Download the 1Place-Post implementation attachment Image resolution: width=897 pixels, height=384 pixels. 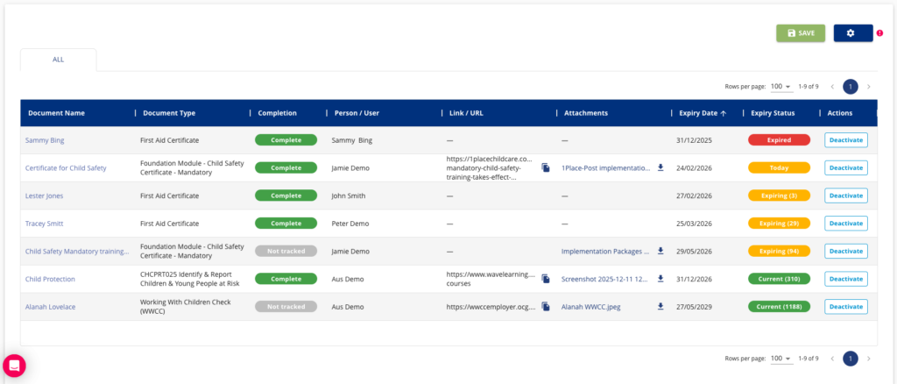tap(660, 167)
